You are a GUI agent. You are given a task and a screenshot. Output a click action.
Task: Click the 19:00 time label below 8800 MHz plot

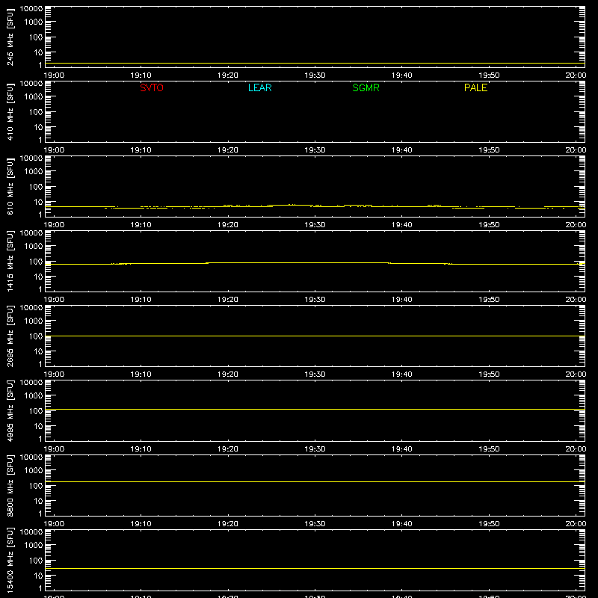[x=54, y=524]
